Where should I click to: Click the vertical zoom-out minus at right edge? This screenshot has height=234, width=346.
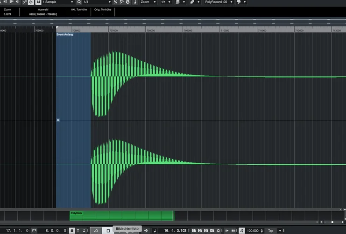[x=345, y=209]
